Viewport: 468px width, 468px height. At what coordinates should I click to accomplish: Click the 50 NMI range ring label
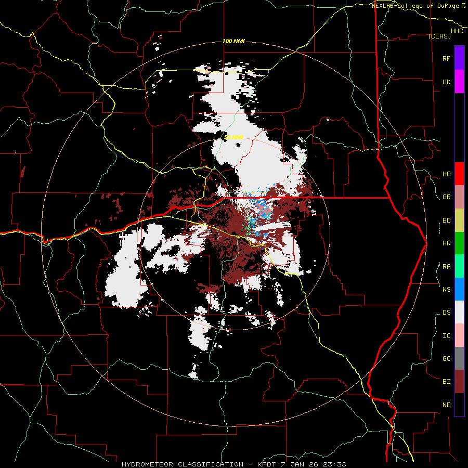(x=233, y=137)
